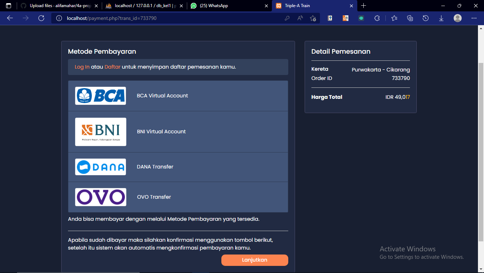Select the BCA Virtual Account payment method
Image resolution: width=484 pixels, height=273 pixels.
pyautogui.click(x=178, y=96)
